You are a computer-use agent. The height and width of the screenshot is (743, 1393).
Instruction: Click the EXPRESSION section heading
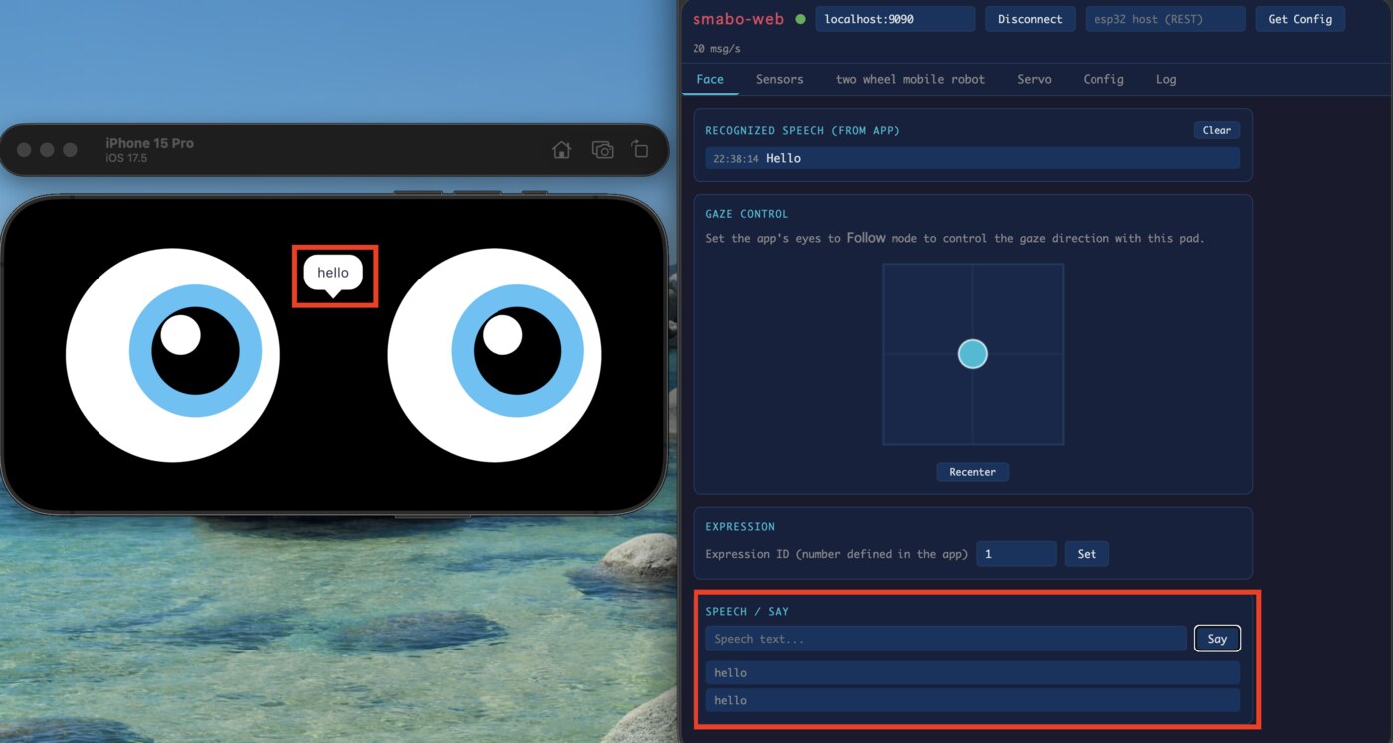740,527
